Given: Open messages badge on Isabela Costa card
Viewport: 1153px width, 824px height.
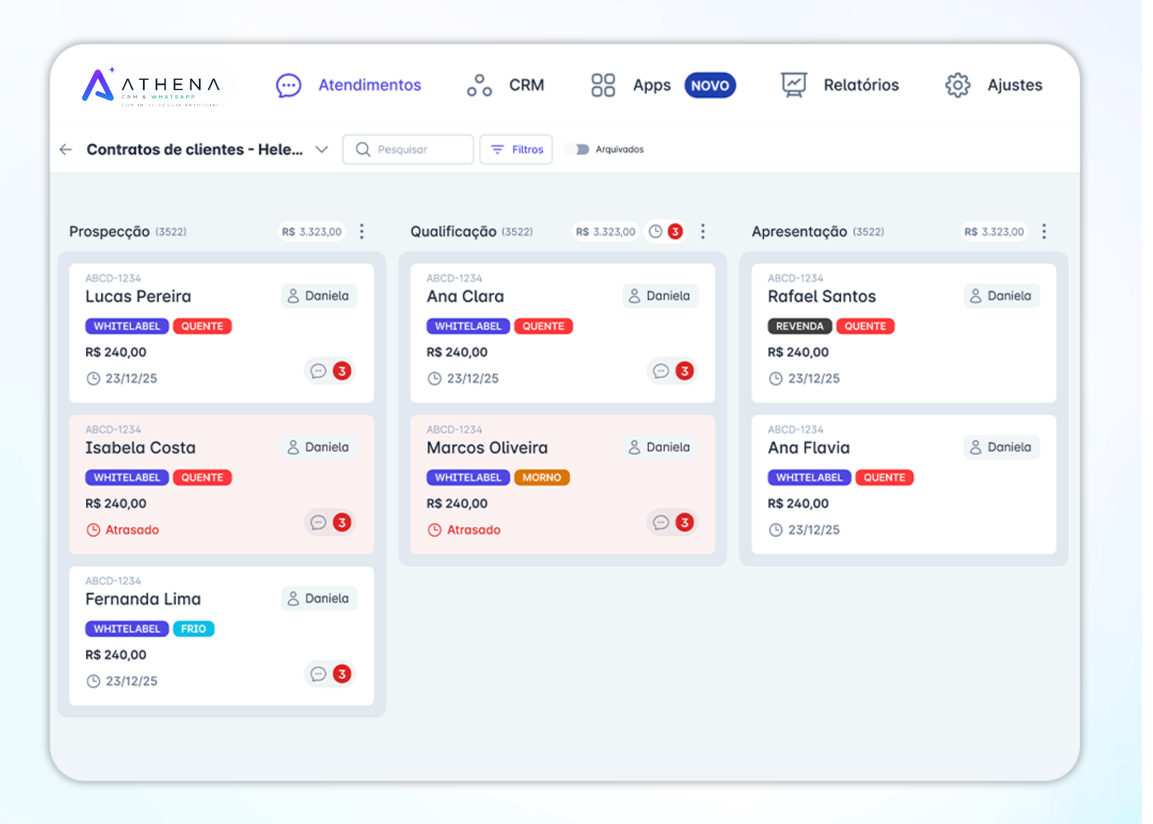Looking at the screenshot, I should click(x=330, y=522).
